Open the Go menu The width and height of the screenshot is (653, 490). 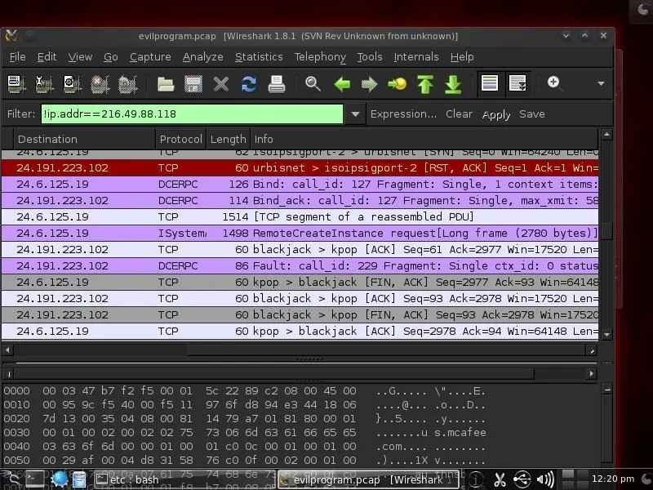click(111, 56)
